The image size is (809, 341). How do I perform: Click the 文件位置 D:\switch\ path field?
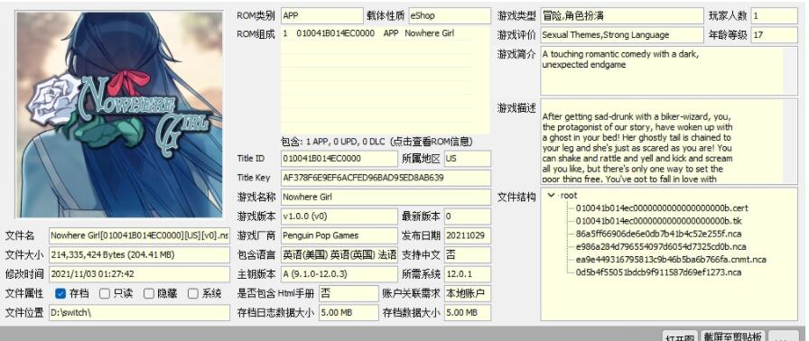point(139,313)
